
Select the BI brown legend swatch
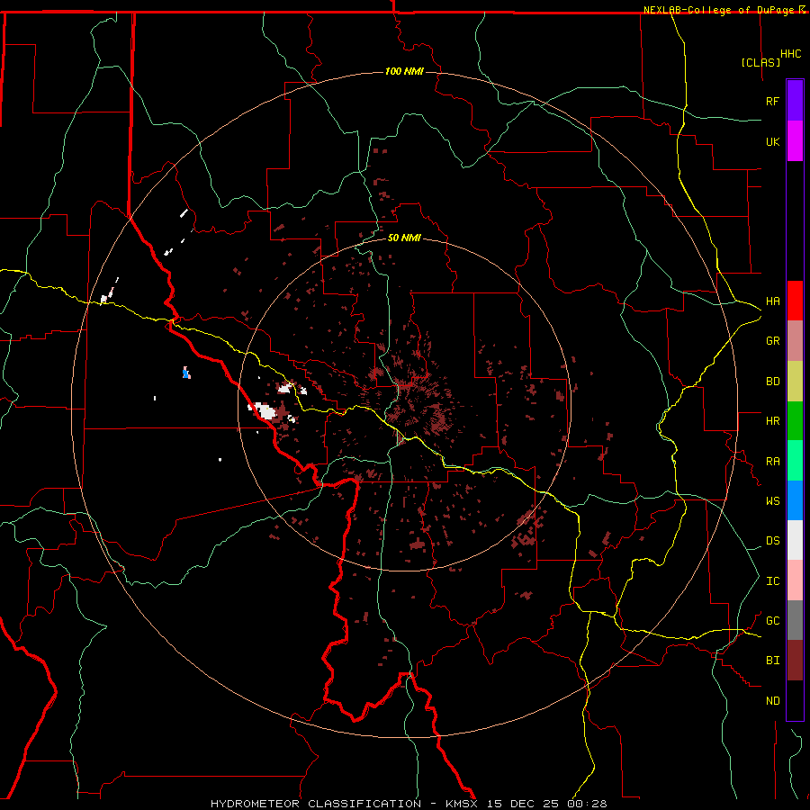pyautogui.click(x=795, y=661)
